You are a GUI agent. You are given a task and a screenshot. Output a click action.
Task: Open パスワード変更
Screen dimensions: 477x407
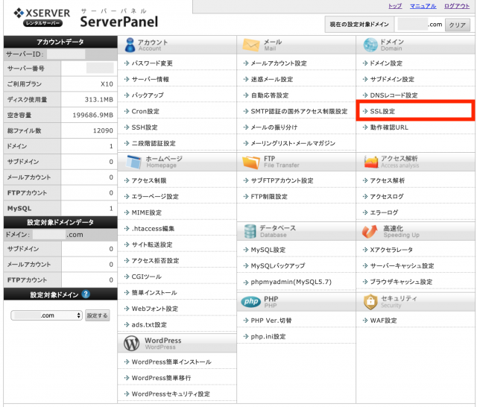[152, 63]
